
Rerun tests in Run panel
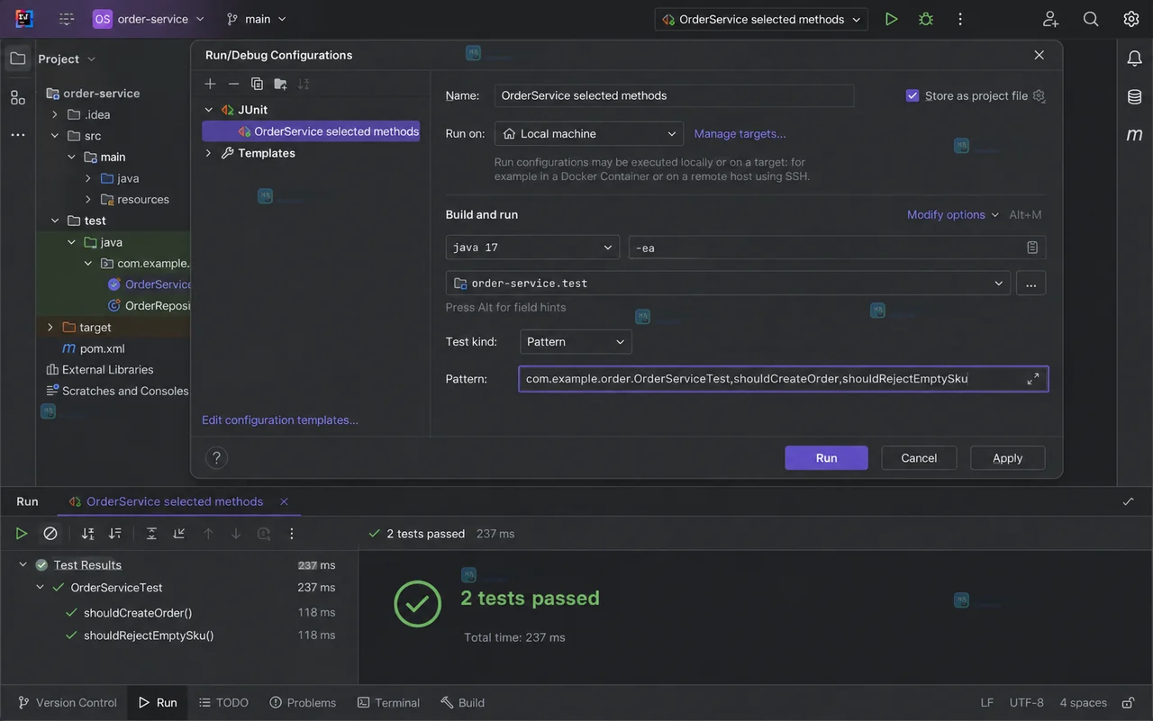click(x=22, y=534)
